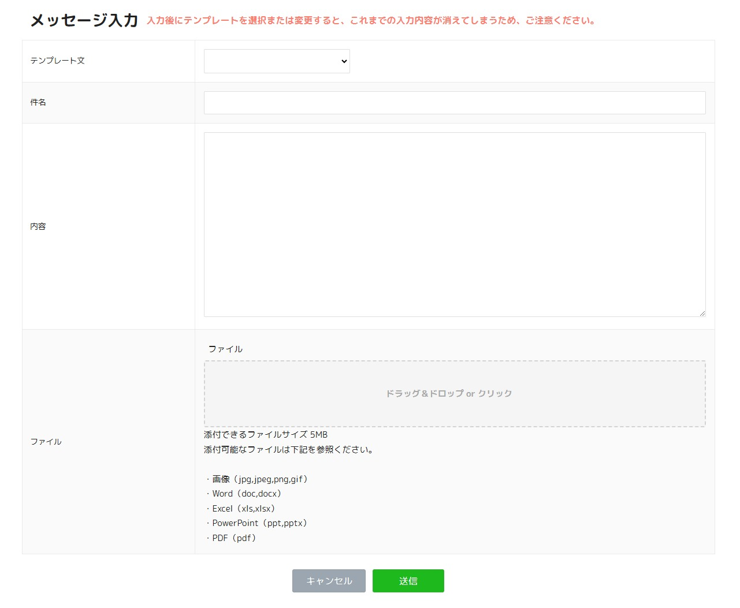Viewport: 740px width, 608px height.
Task: Click the 添付できるファイルサイズ 5MB text
Action: pyautogui.click(x=266, y=434)
